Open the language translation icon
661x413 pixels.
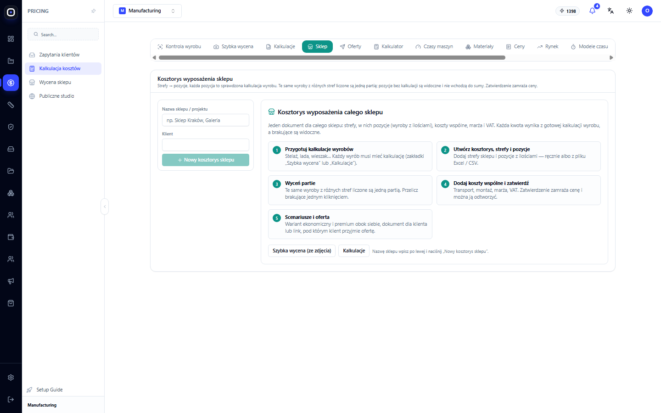[611, 11]
